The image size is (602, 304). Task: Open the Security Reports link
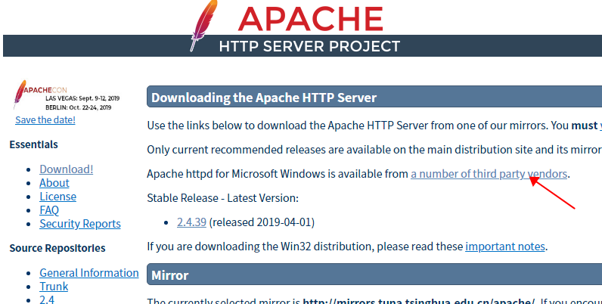[80, 224]
